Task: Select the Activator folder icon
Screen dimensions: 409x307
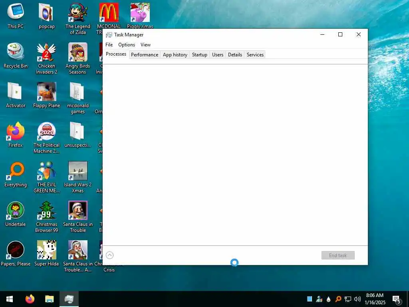Action: [16, 95]
